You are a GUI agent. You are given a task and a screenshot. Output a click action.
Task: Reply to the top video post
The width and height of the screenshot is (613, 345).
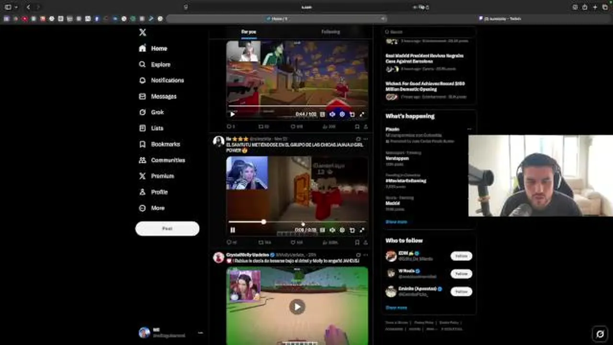tap(230, 126)
